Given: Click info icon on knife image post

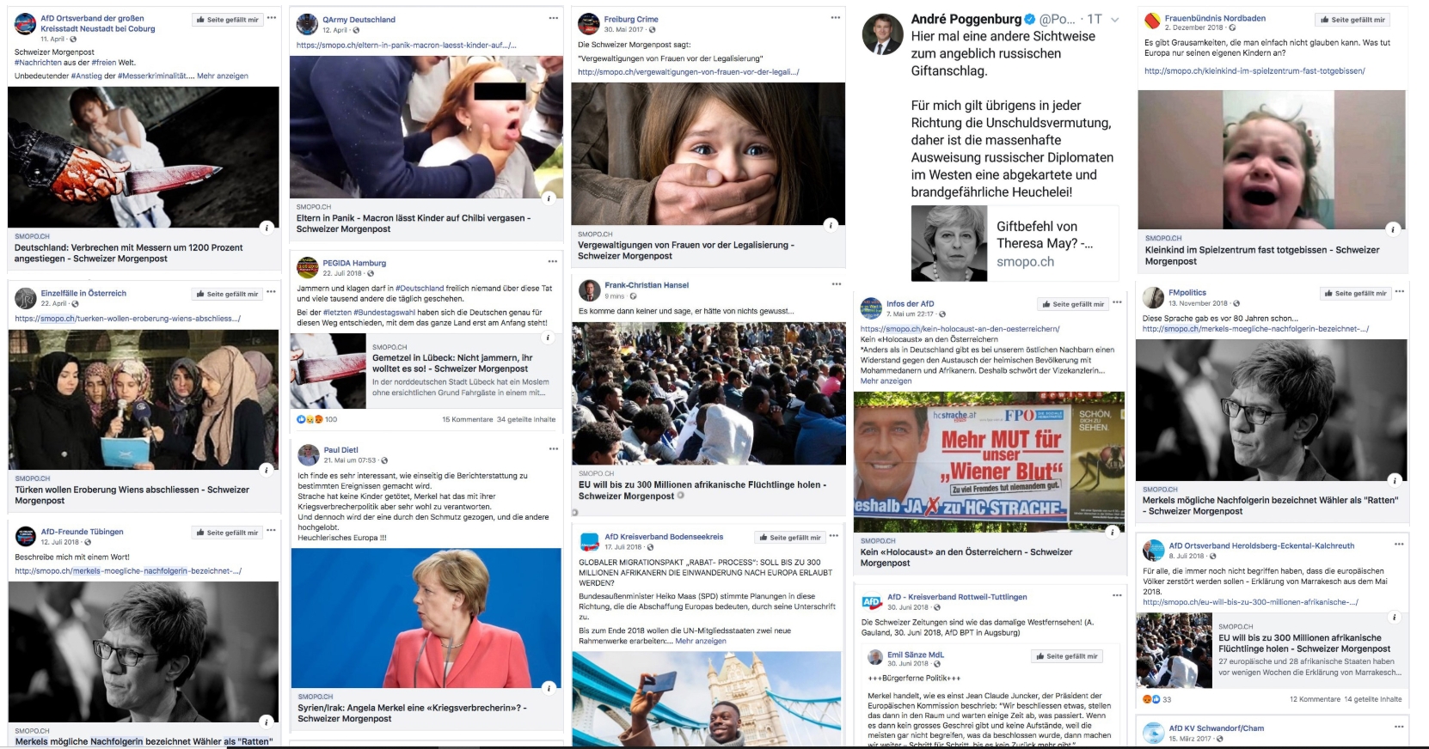Looking at the screenshot, I should [267, 228].
